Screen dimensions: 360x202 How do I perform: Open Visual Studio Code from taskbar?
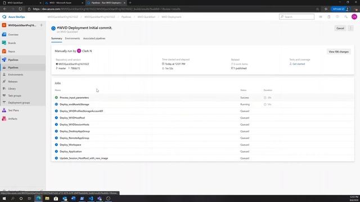[91, 198]
